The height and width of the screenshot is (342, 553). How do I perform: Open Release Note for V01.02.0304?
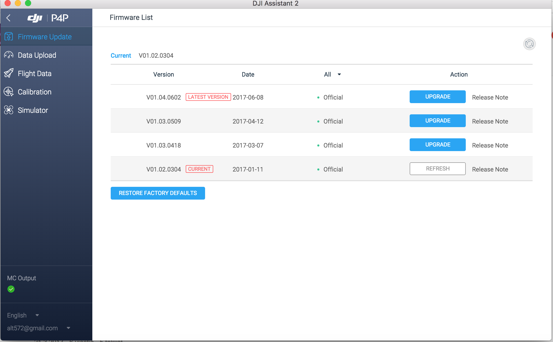[x=490, y=169]
